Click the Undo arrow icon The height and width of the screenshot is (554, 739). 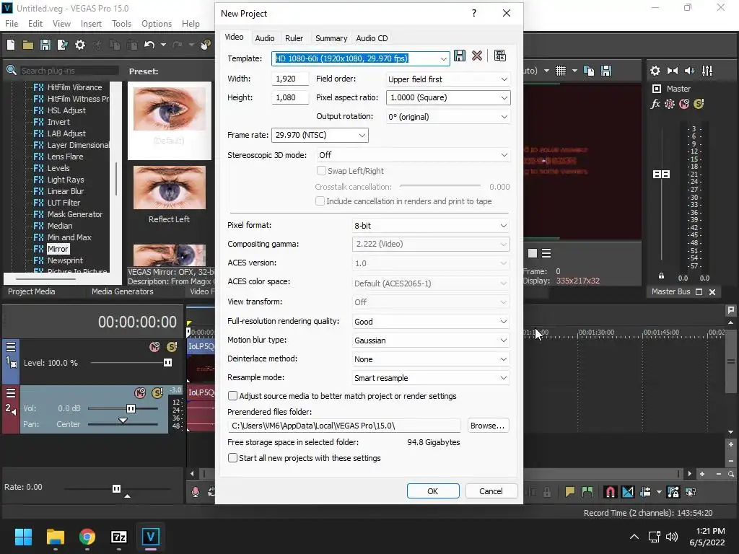coord(149,45)
